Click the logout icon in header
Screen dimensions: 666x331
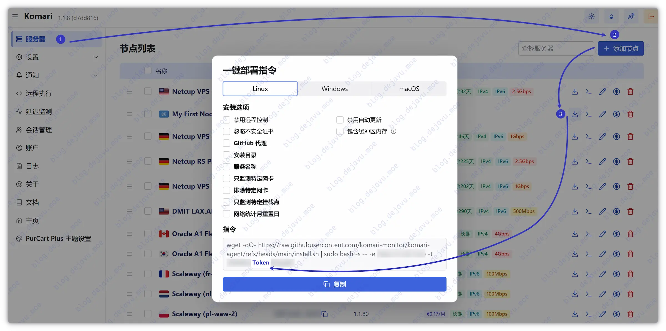651,17
